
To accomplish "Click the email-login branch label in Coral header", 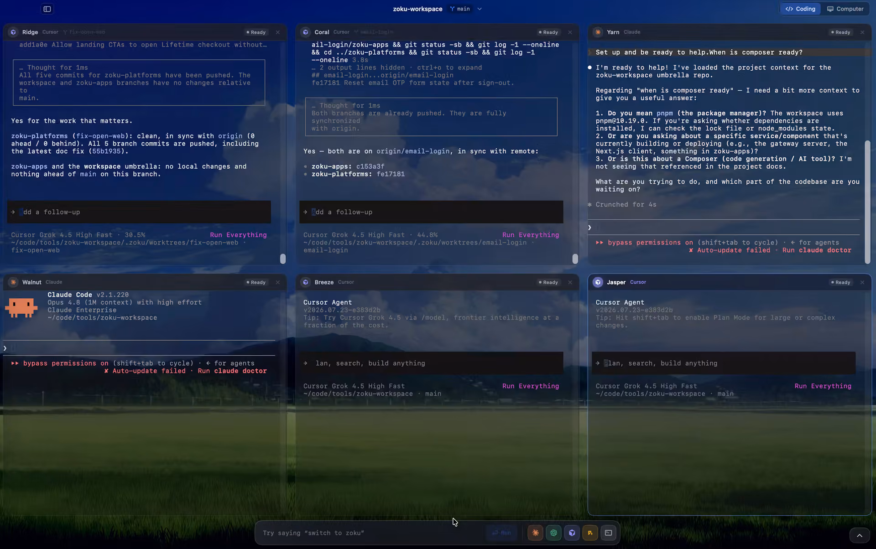I will (374, 32).
